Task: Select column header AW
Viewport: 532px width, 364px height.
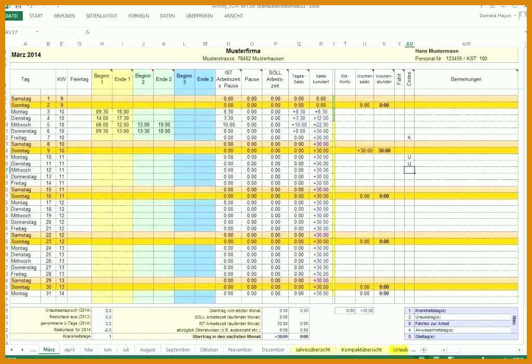Action: pyautogui.click(x=466, y=44)
